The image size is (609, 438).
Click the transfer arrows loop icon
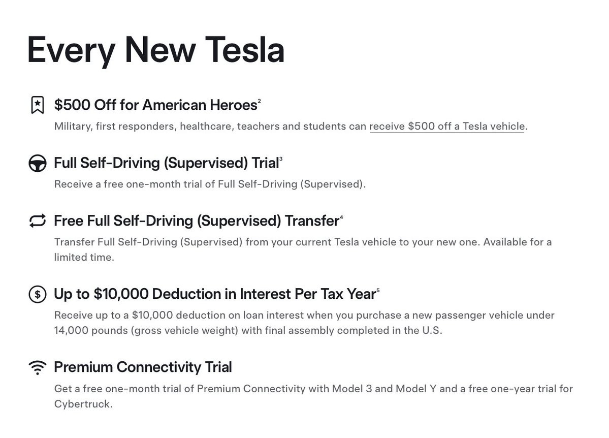pos(38,221)
